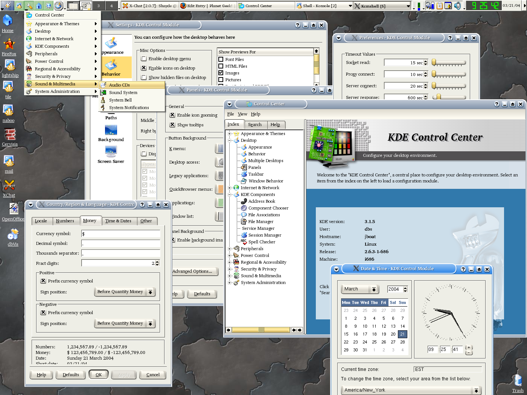Click the K menu taskbar icon

[x=8, y=5]
